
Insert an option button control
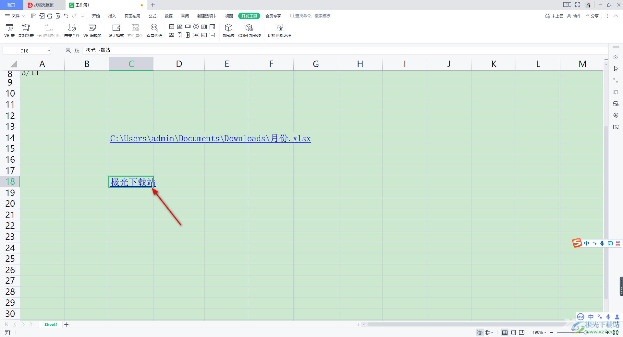[x=196, y=27]
